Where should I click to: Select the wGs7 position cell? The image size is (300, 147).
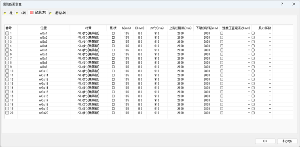coord(44,58)
